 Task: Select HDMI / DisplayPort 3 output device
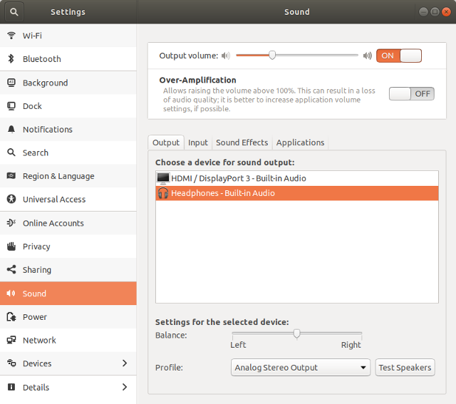click(238, 178)
